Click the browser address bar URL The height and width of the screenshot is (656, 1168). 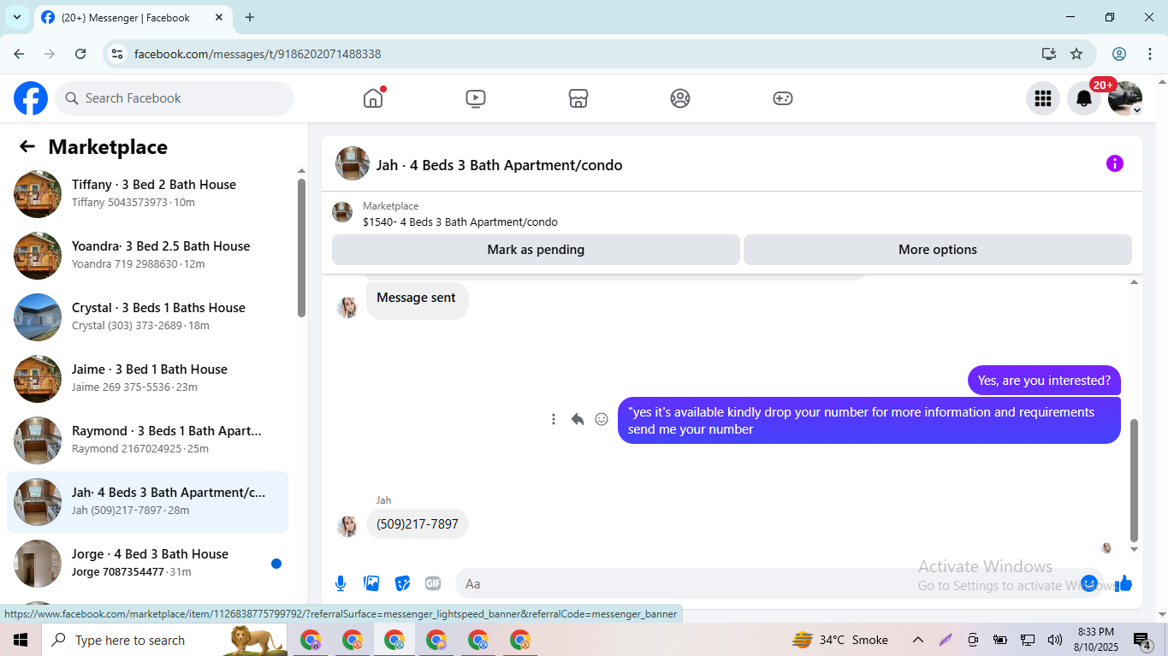258,54
